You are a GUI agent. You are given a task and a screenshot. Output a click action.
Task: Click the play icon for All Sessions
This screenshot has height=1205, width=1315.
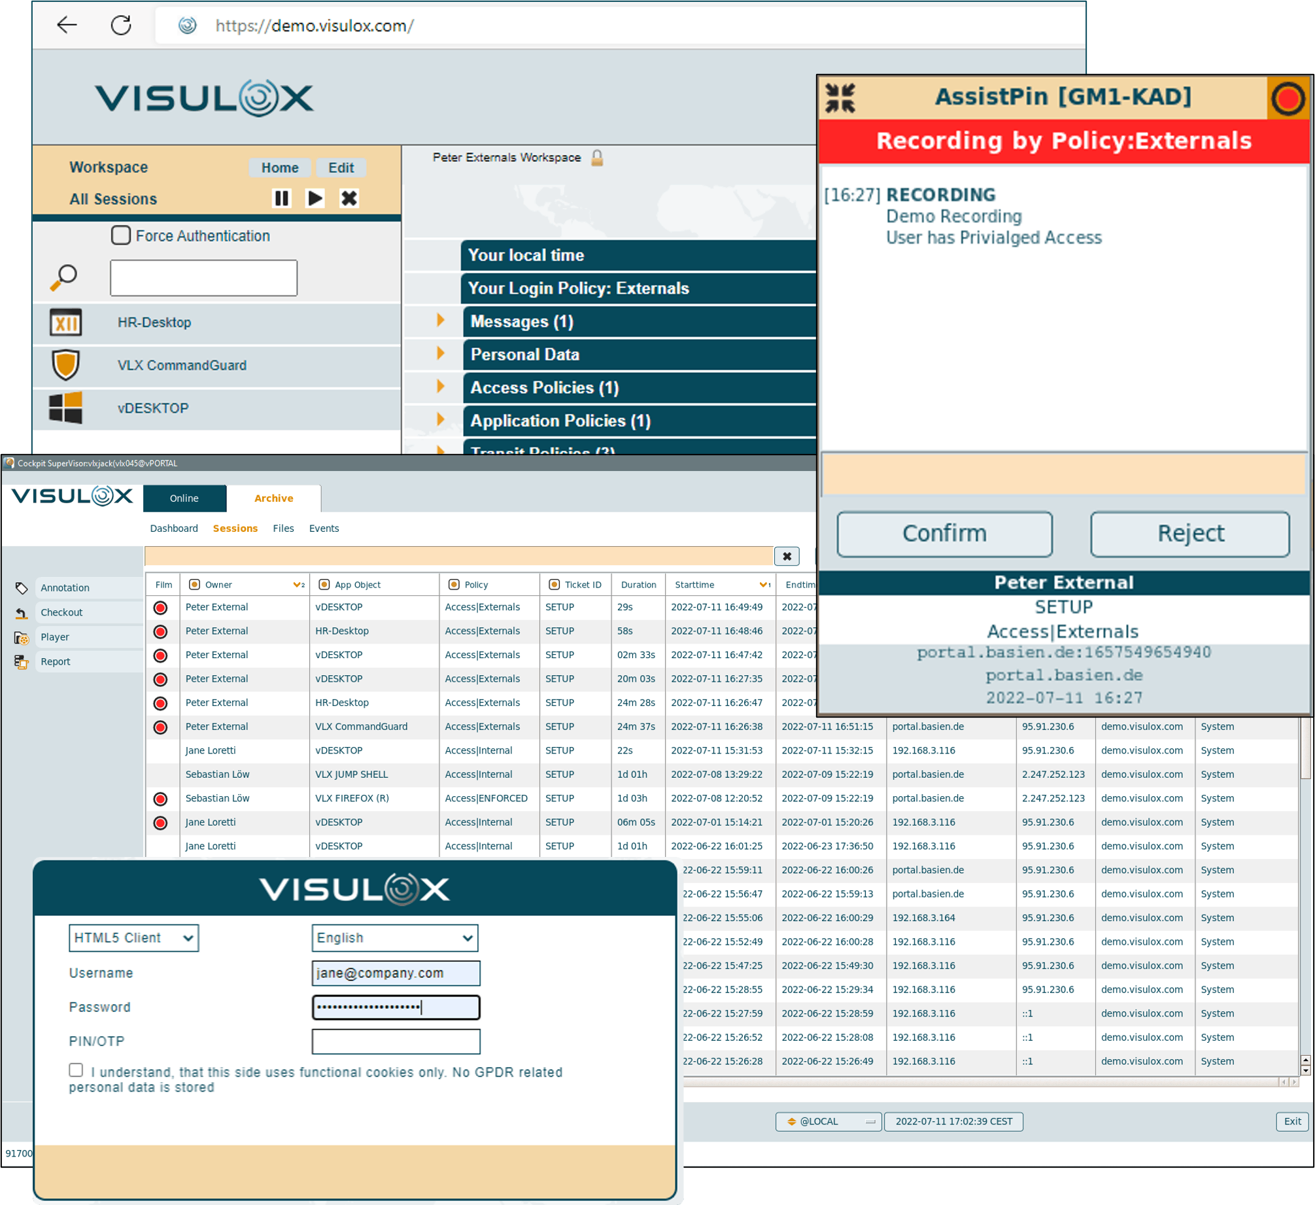[315, 198]
